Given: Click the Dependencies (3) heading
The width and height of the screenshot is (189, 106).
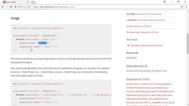Looking at the screenshot, I should pos(137,66).
